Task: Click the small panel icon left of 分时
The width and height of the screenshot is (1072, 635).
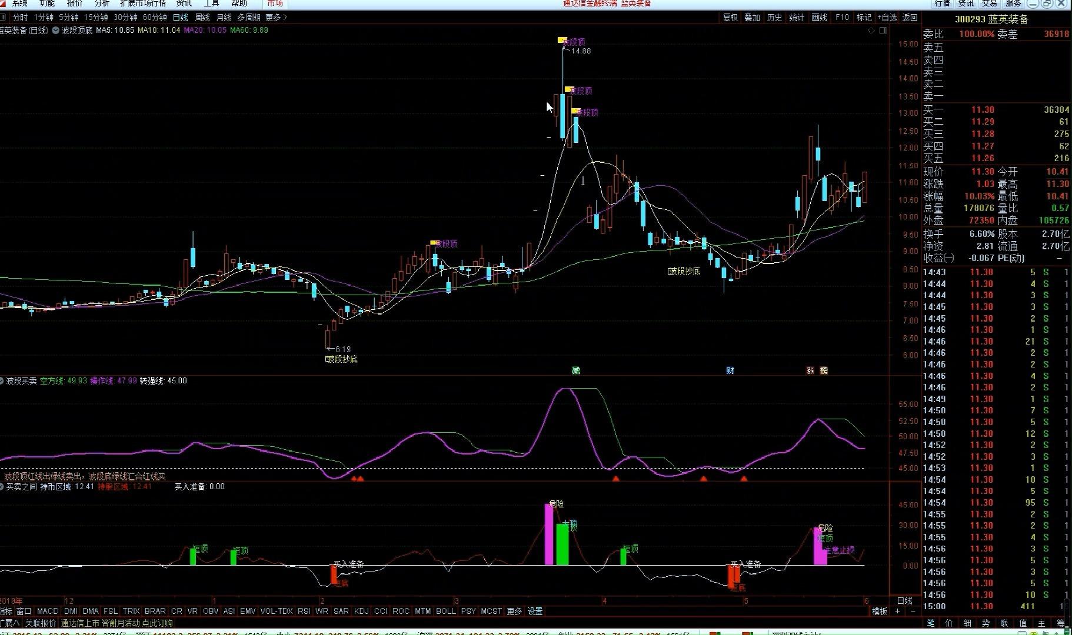Action: pyautogui.click(x=3, y=18)
